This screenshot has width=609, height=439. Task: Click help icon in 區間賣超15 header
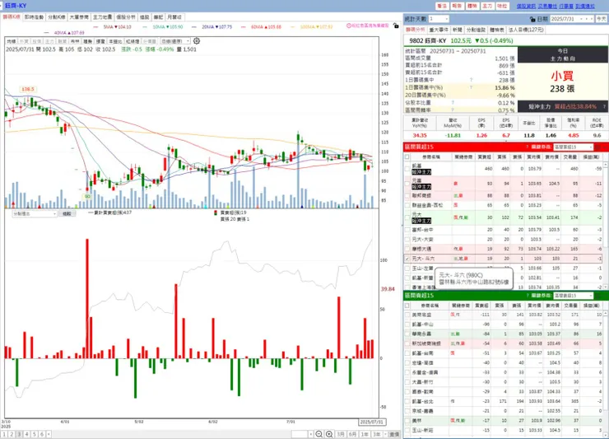(527, 296)
